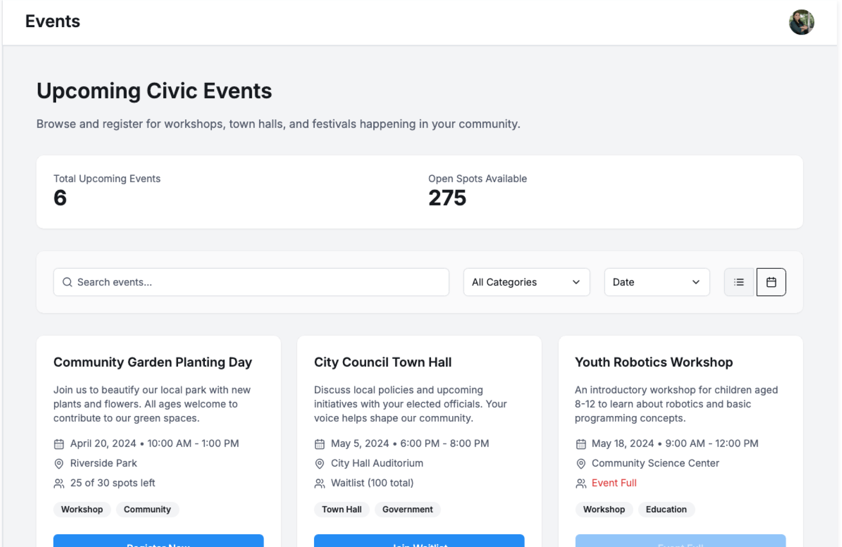Click the chevron in the Date selector
The width and height of the screenshot is (842, 547).
[696, 282]
